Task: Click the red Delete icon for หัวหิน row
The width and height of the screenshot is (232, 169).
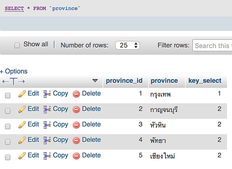Action: click(x=76, y=125)
